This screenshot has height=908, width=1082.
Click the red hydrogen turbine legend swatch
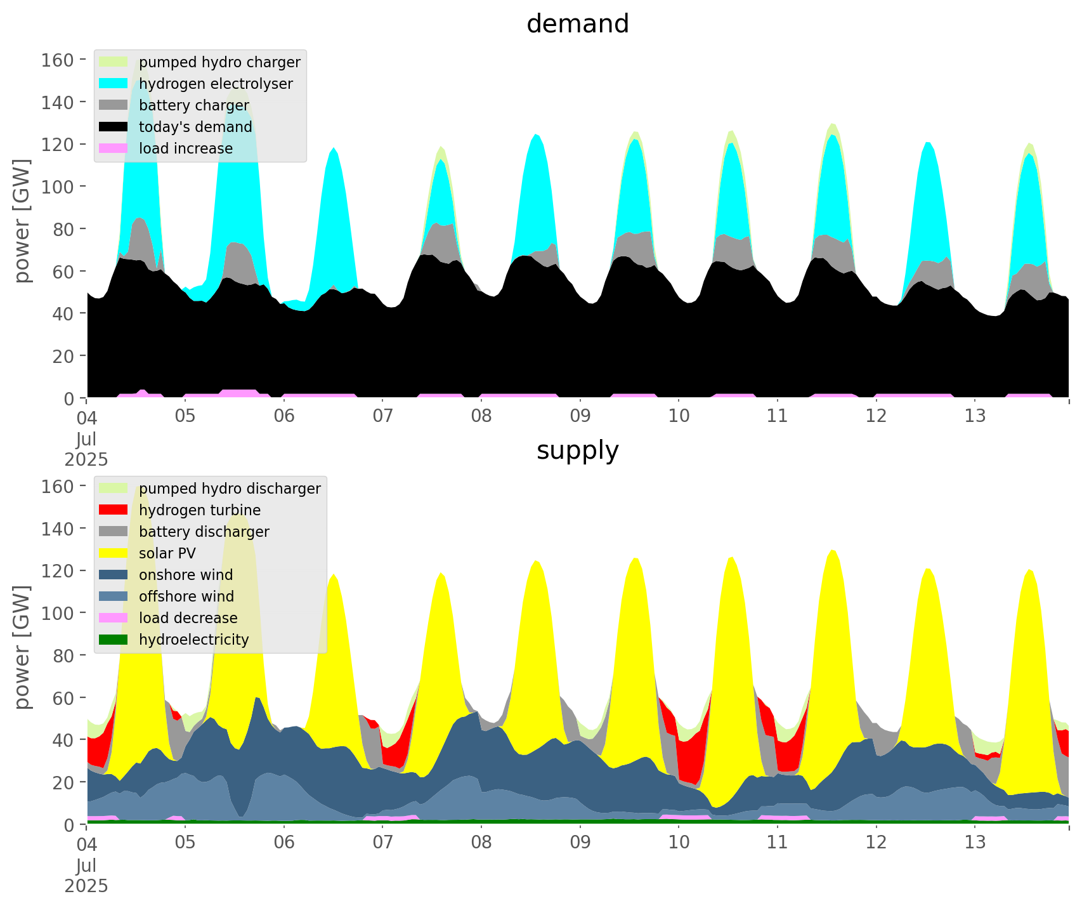114,510
